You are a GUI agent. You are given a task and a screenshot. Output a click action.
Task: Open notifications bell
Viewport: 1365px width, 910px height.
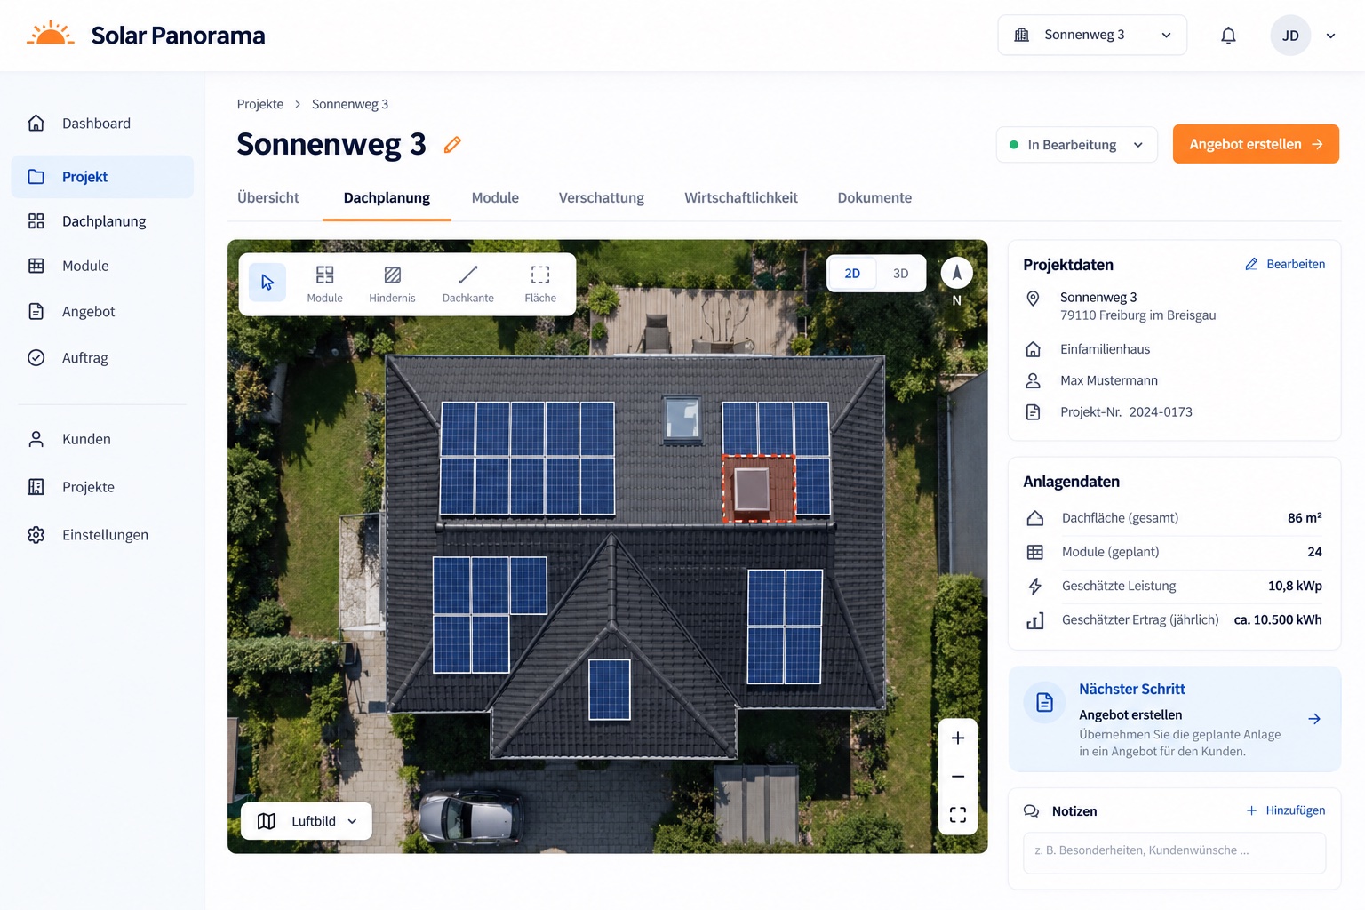pyautogui.click(x=1228, y=36)
